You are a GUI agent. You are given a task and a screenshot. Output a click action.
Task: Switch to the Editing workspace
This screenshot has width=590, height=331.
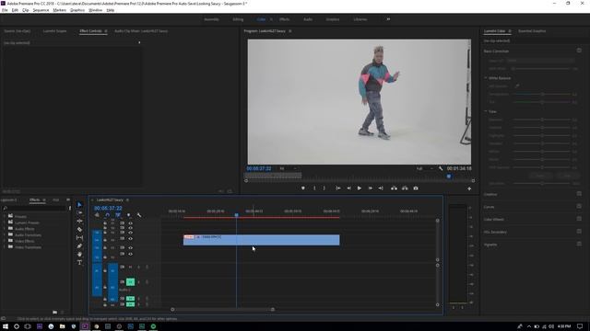coord(238,19)
